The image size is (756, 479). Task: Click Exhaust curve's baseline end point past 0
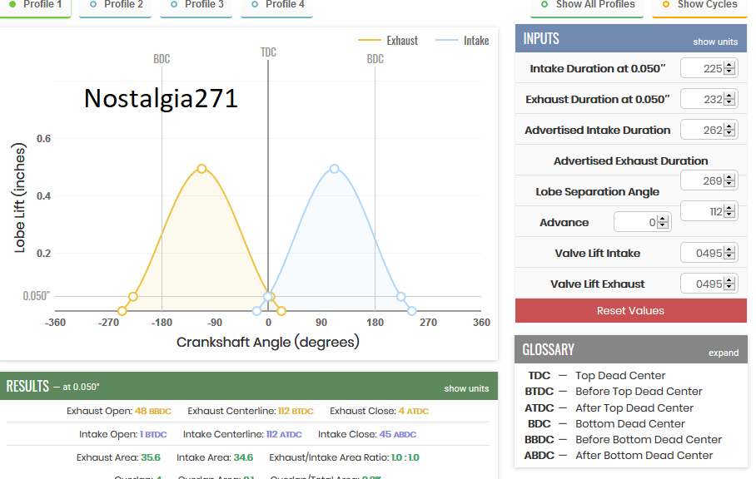pos(281,311)
